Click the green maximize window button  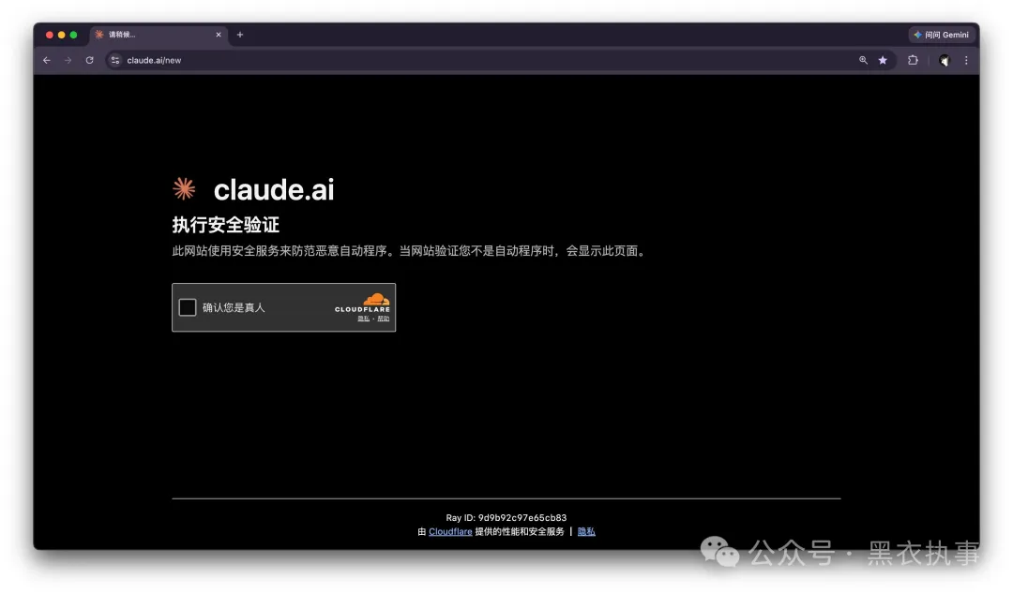(x=74, y=35)
